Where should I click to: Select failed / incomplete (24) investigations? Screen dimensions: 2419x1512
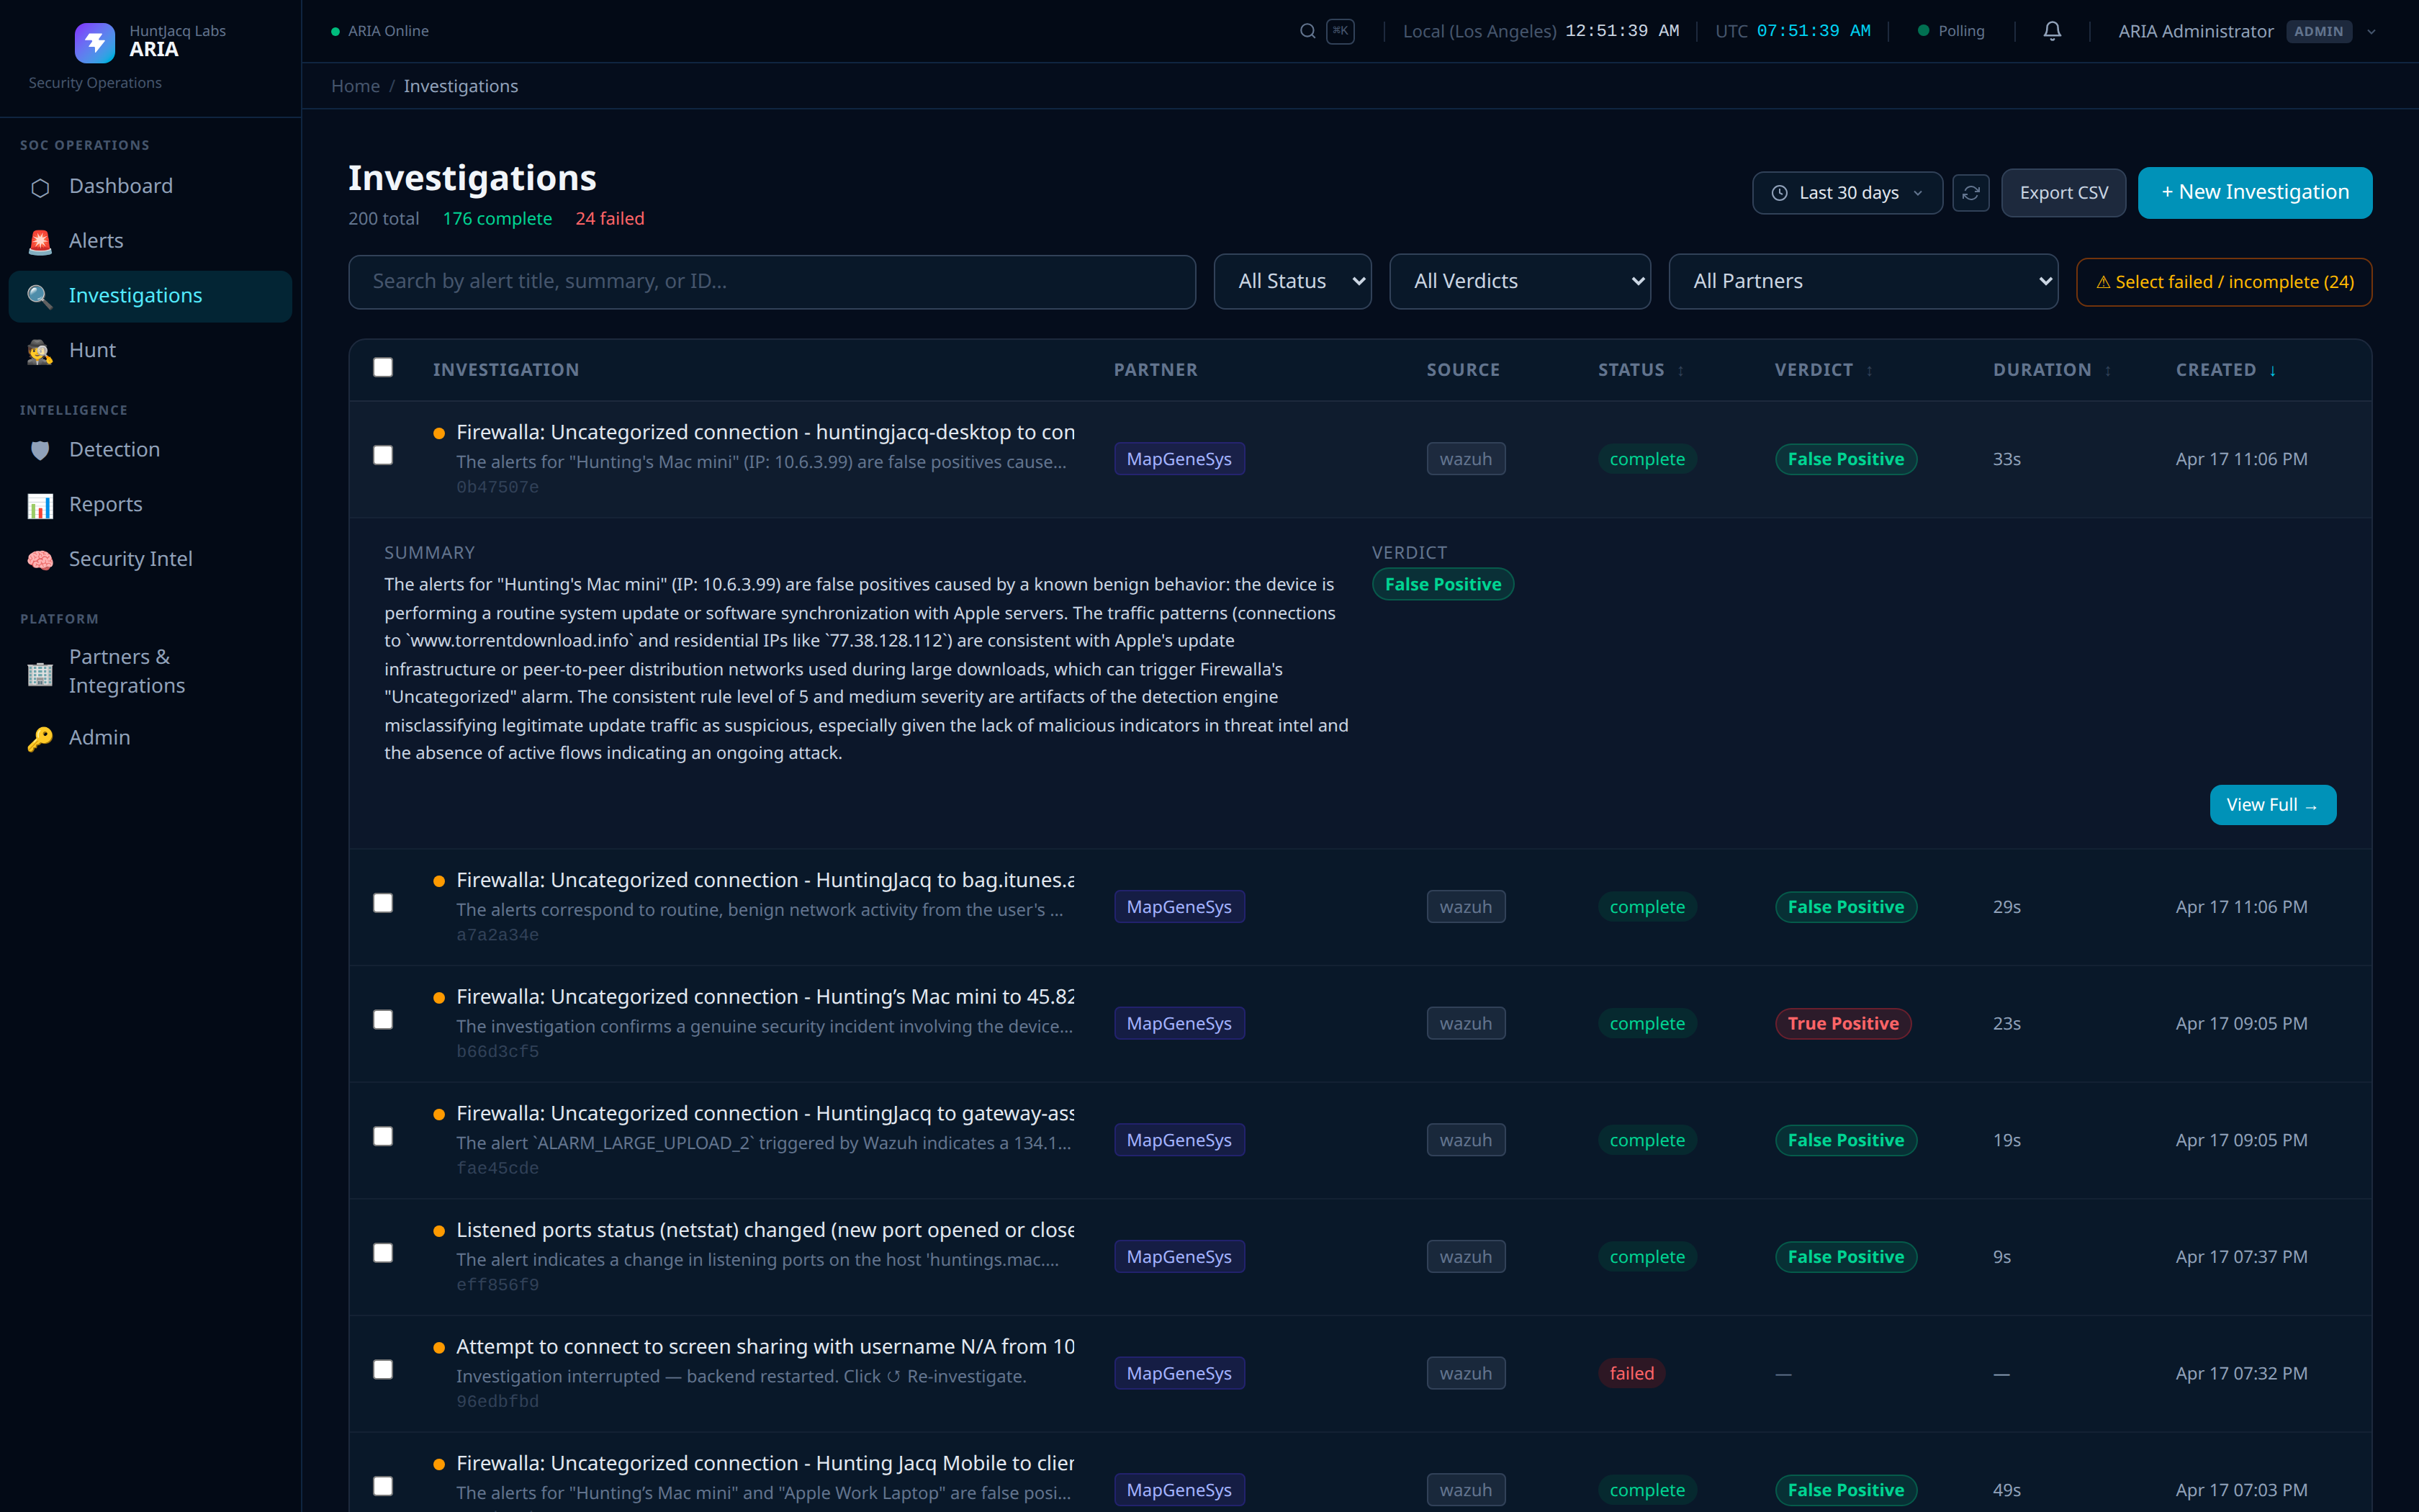click(2224, 282)
